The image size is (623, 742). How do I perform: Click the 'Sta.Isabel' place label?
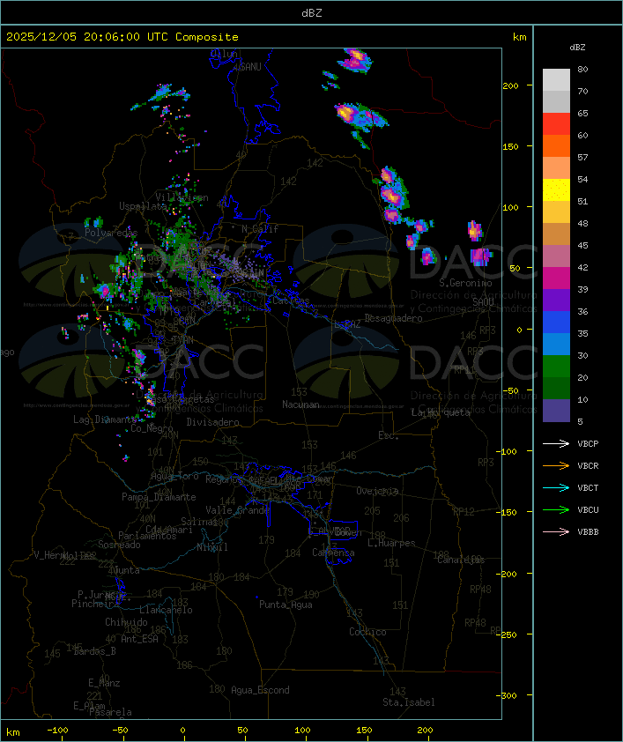point(409,702)
